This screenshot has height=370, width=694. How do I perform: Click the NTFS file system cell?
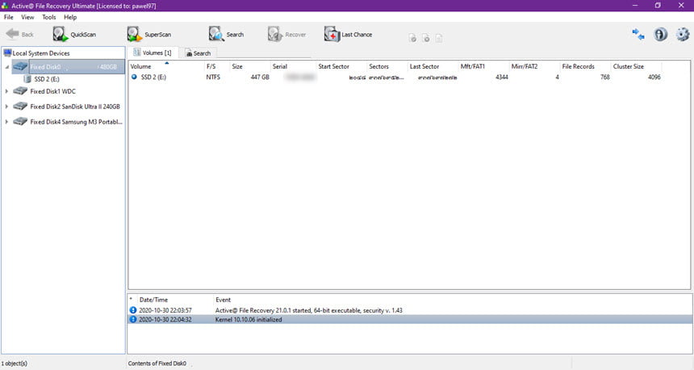tap(213, 77)
